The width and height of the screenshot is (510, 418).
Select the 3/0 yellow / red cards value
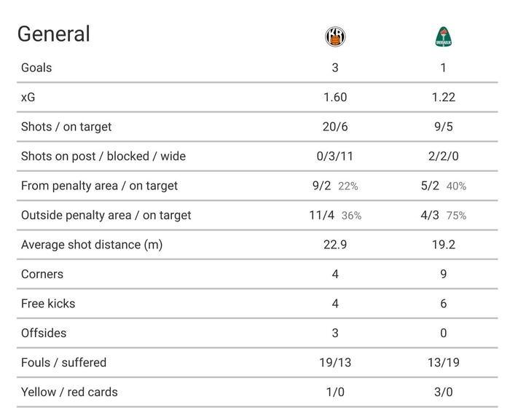pyautogui.click(x=443, y=392)
